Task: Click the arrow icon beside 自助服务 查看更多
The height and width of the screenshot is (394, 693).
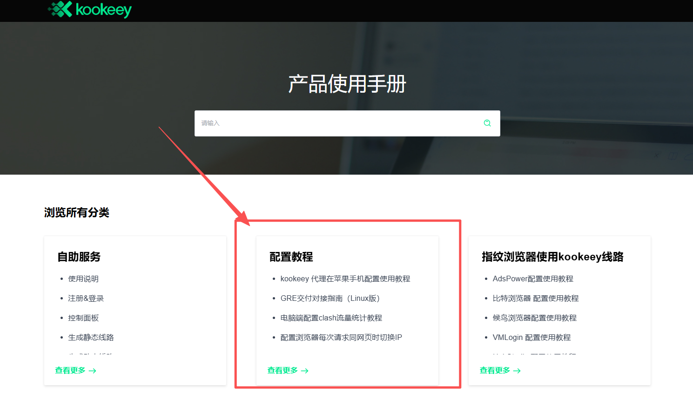Action: [93, 371]
